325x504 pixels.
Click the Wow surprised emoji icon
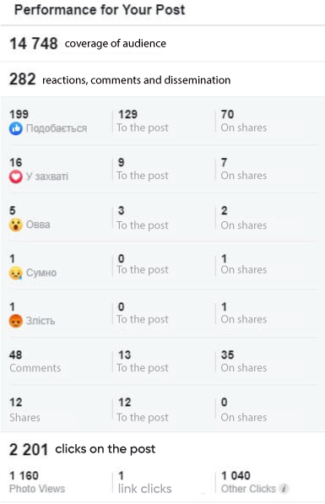[15, 225]
